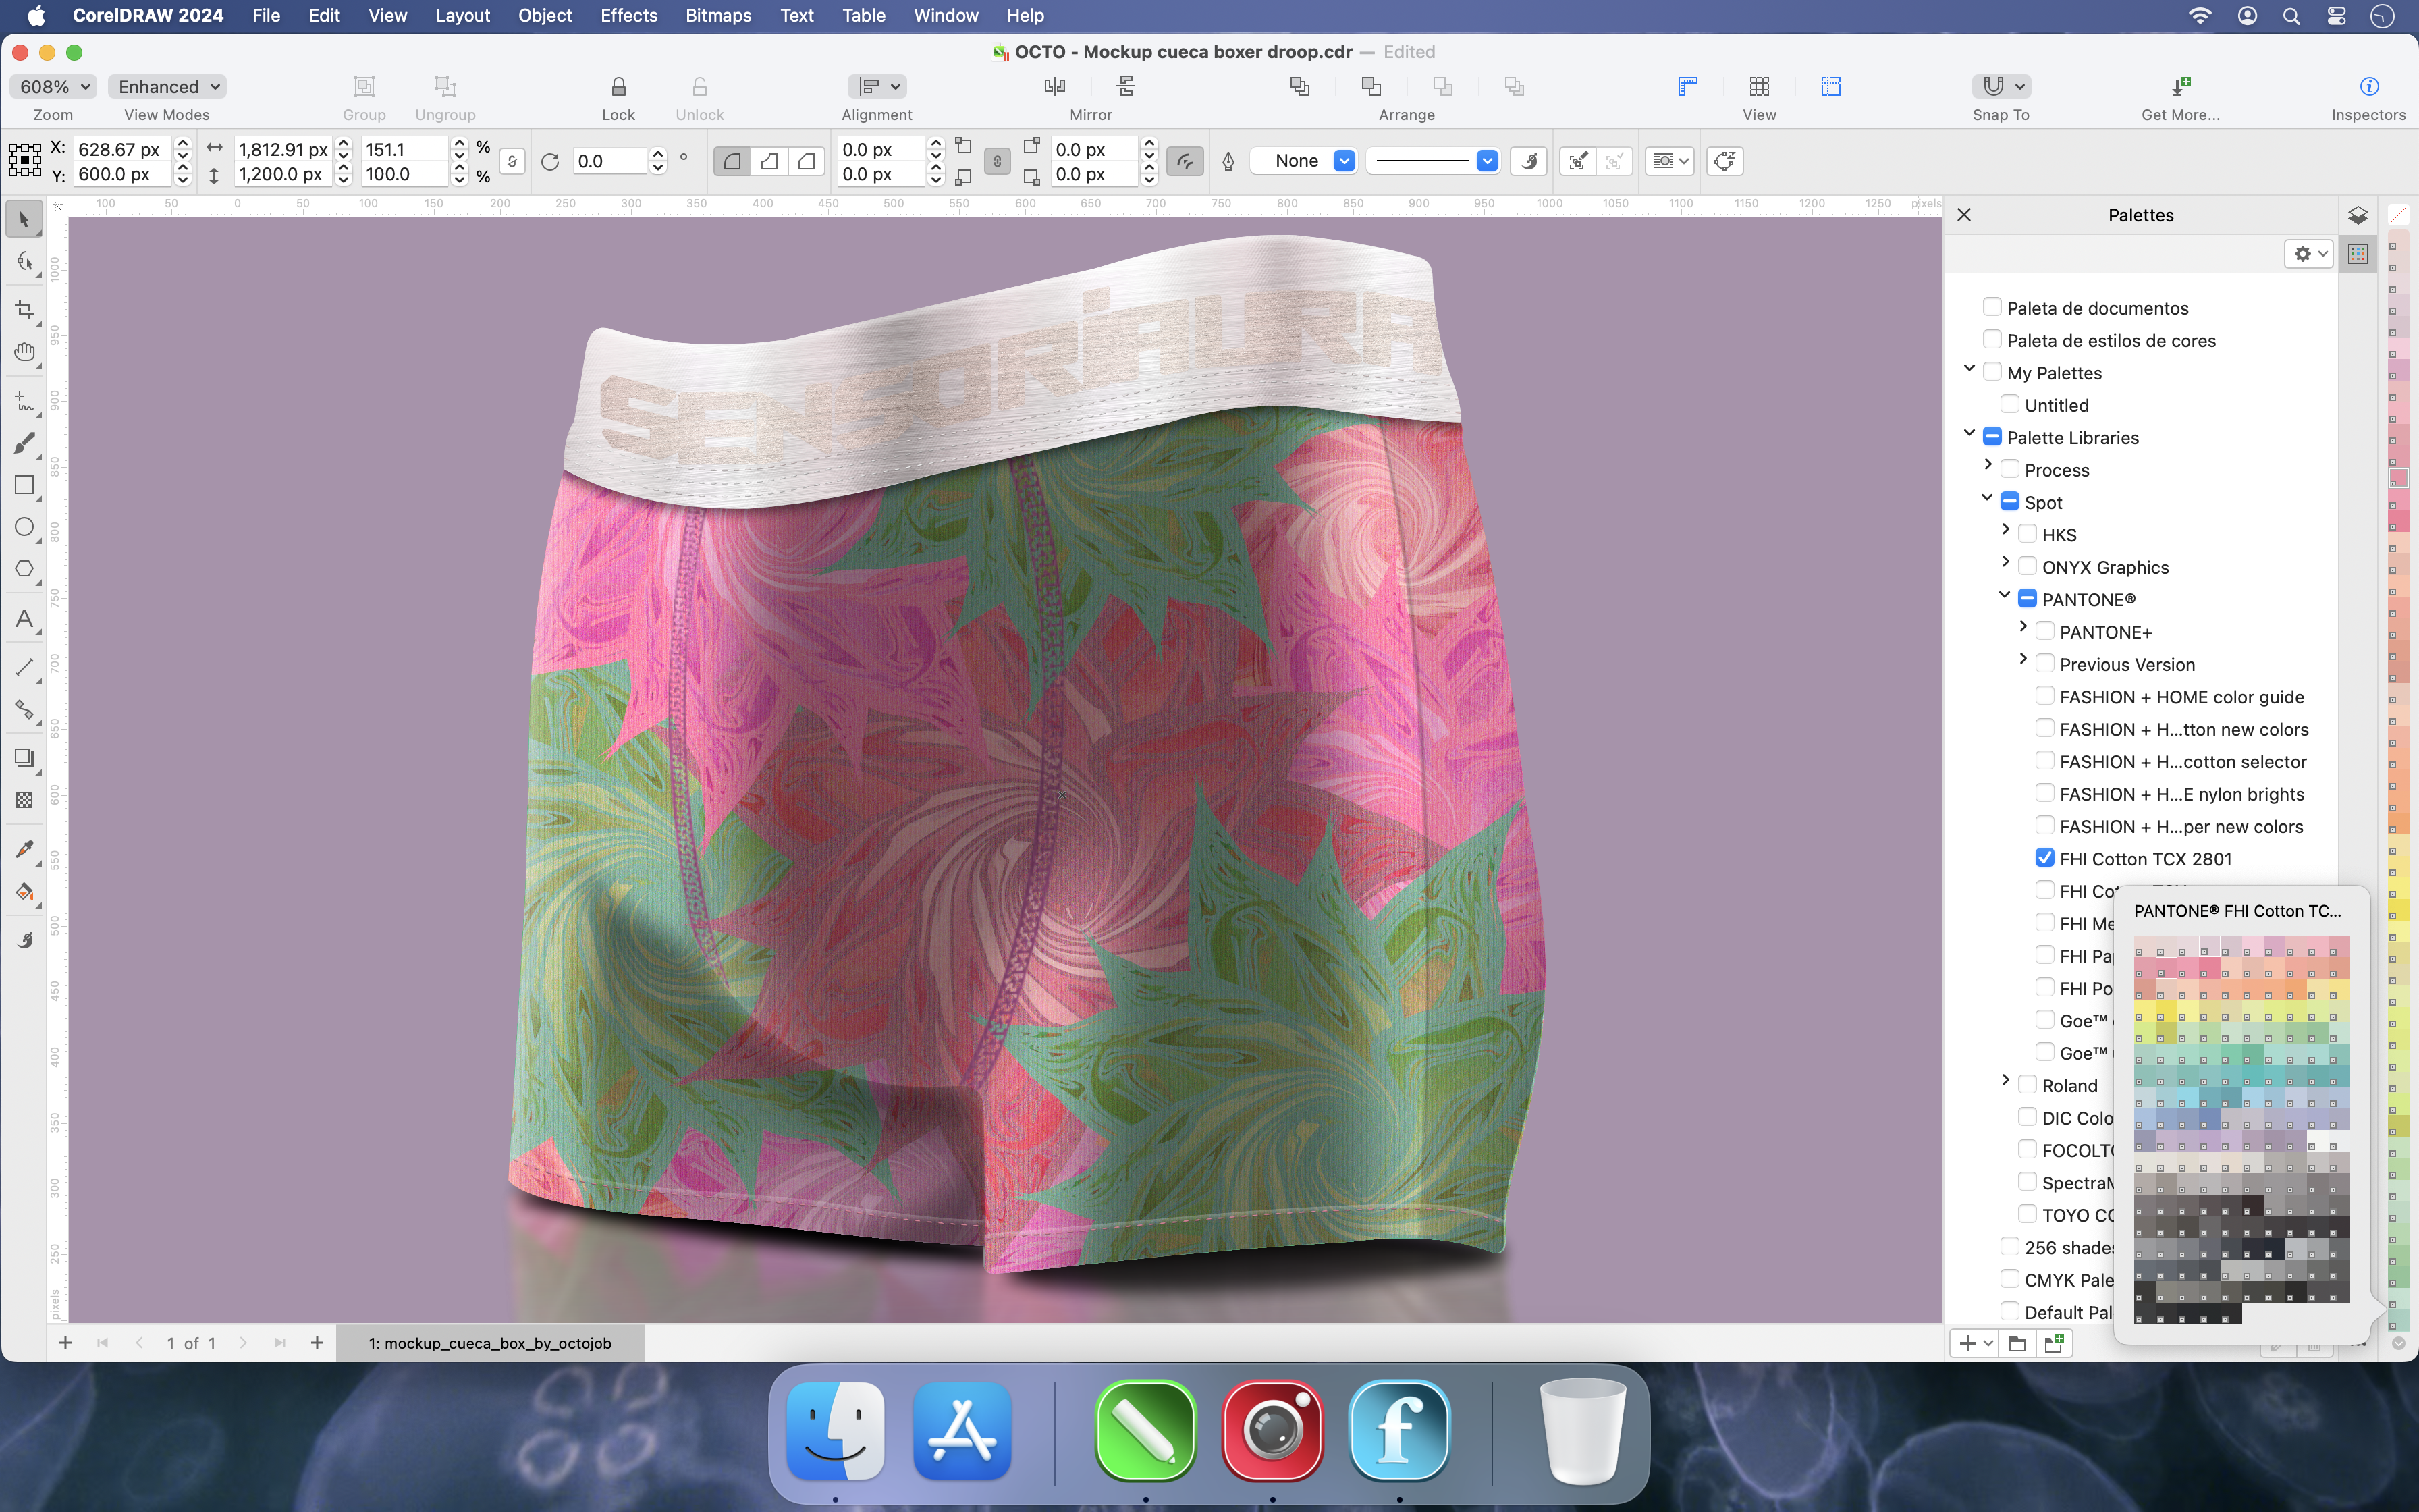Check the Process palettes checkbox
The image size is (2419, 1512).
[2009, 469]
